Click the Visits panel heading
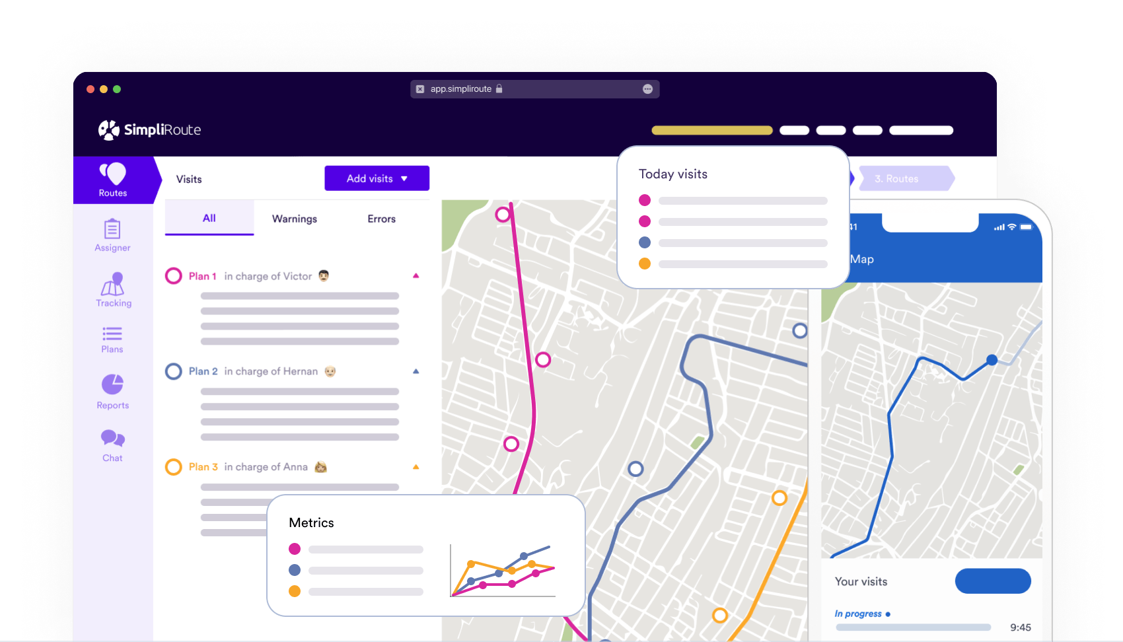 coord(189,179)
